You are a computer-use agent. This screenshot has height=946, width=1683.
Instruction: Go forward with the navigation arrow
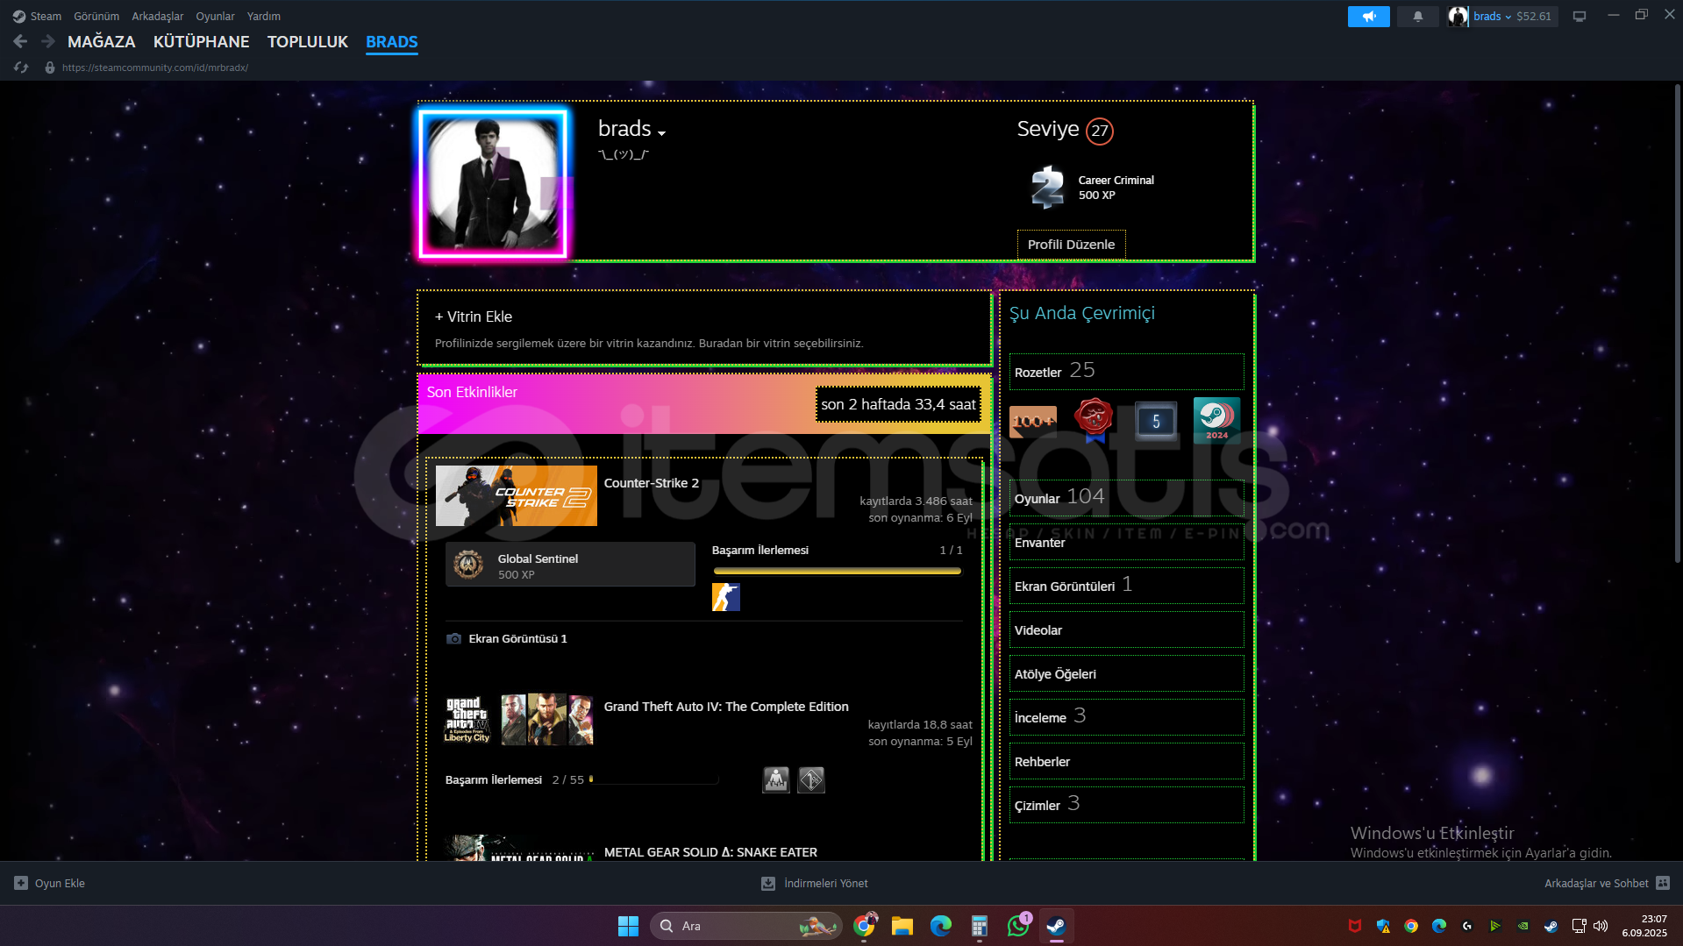coord(48,41)
